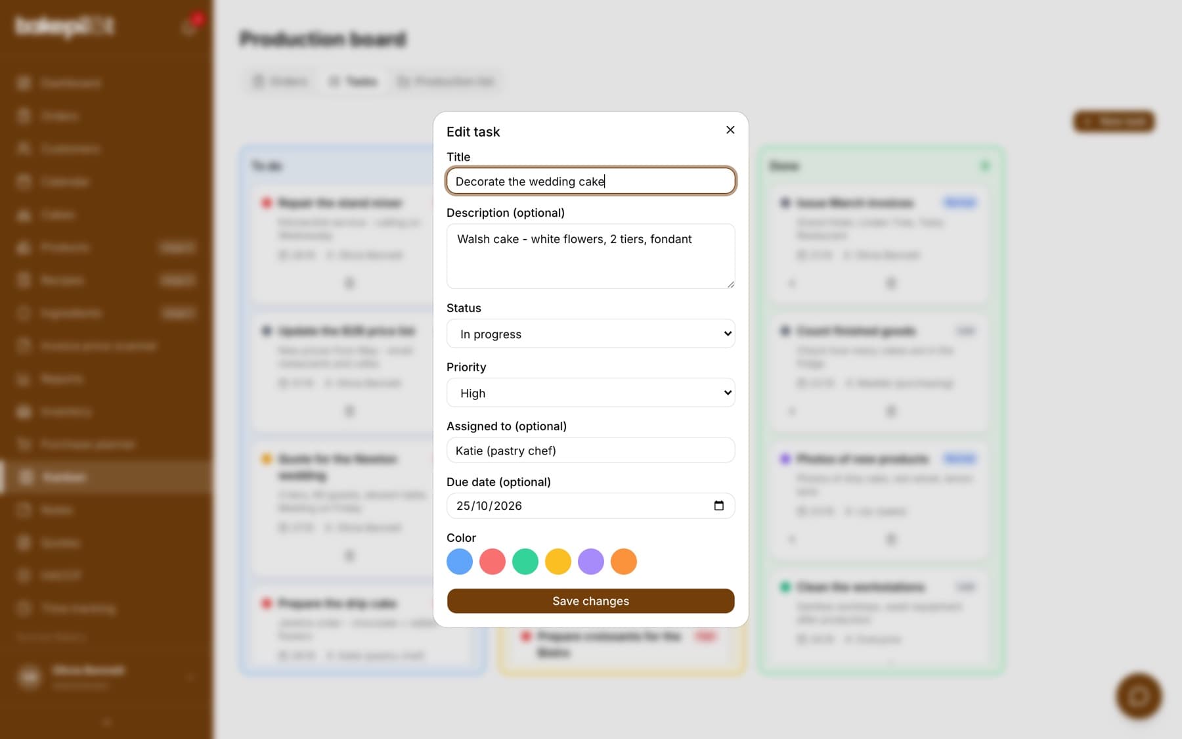Open the Status dropdown
Image resolution: width=1182 pixels, height=739 pixels.
pos(591,334)
